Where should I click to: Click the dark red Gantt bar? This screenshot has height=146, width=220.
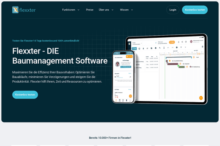pyautogui.click(x=173, y=64)
